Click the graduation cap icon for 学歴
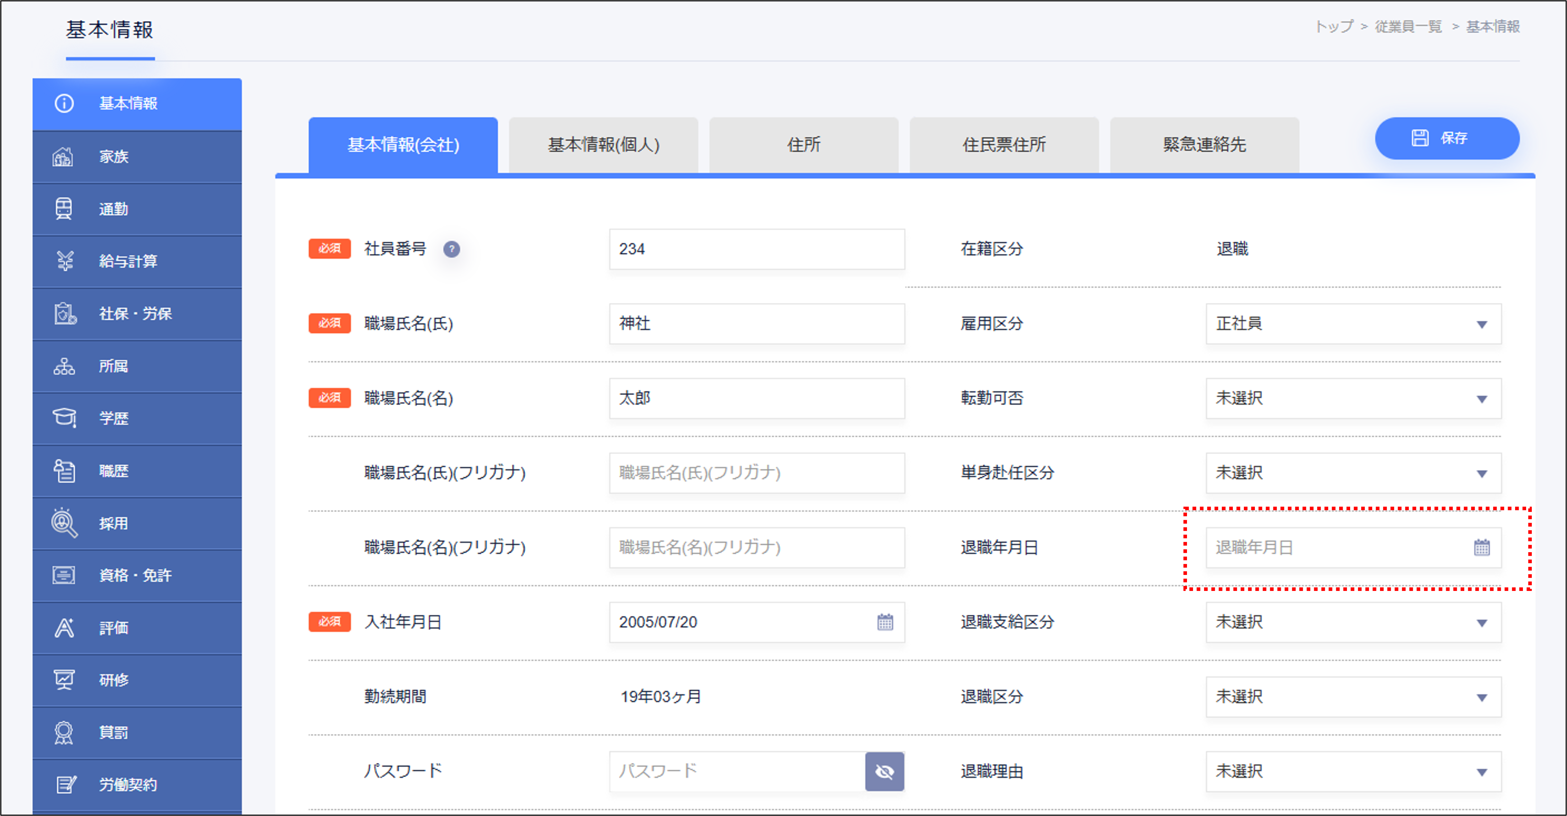 (x=64, y=418)
